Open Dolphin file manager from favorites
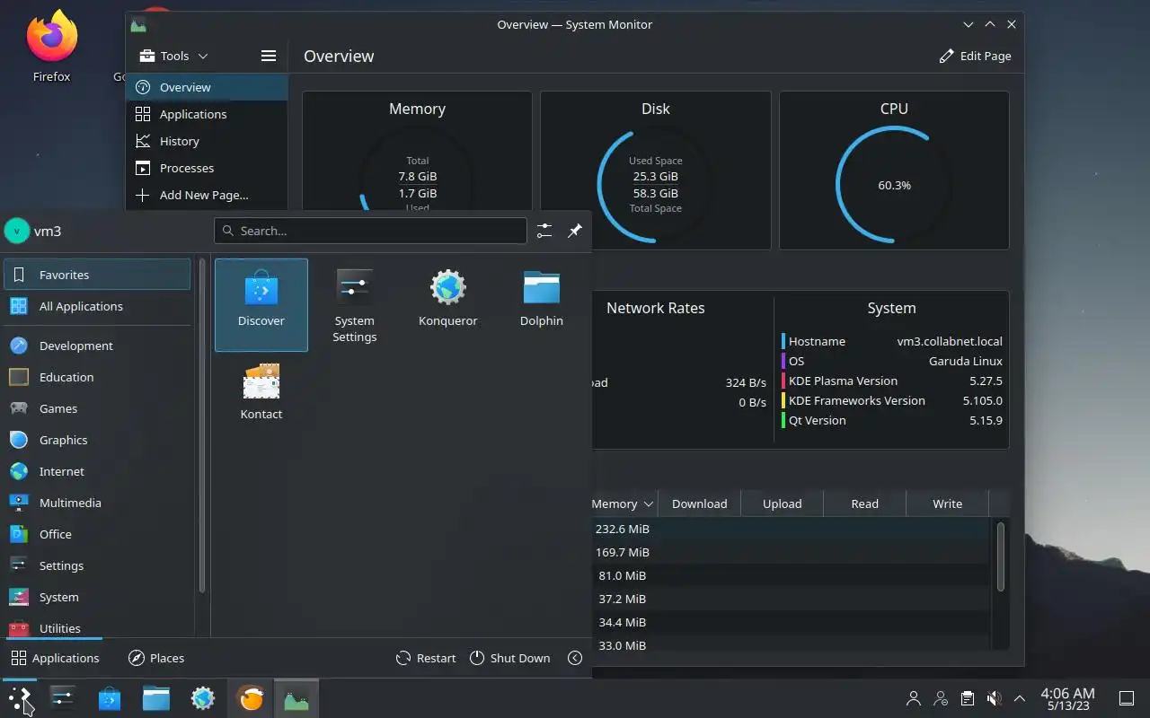 [542, 305]
